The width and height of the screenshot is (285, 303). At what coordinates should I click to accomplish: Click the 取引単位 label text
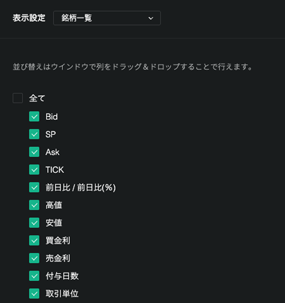pyautogui.click(x=62, y=294)
